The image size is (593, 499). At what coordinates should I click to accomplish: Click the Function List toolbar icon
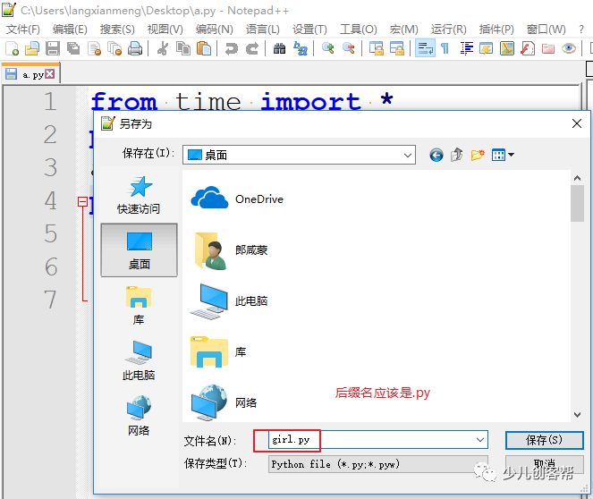(x=528, y=48)
